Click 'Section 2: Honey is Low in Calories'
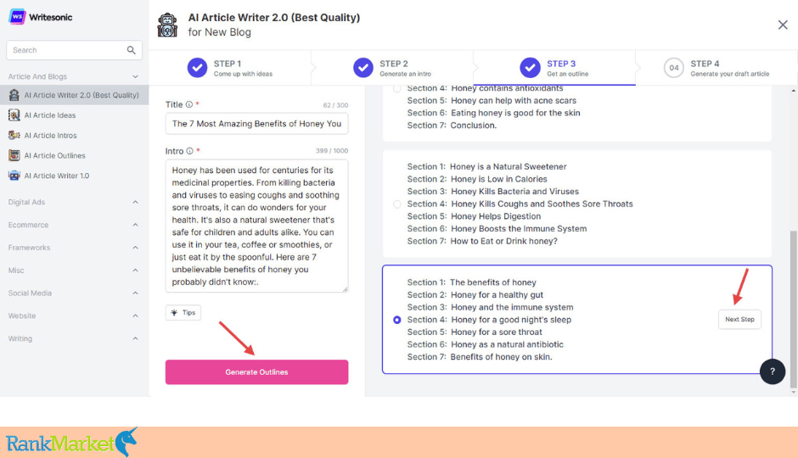This screenshot has height=458, width=798. pyautogui.click(x=477, y=179)
